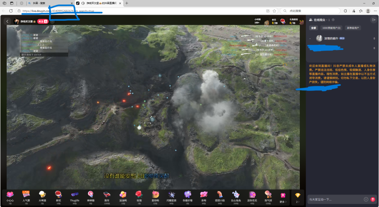Collapse the online audience side panel
379x207 pixels.
pyautogui.click(x=373, y=20)
